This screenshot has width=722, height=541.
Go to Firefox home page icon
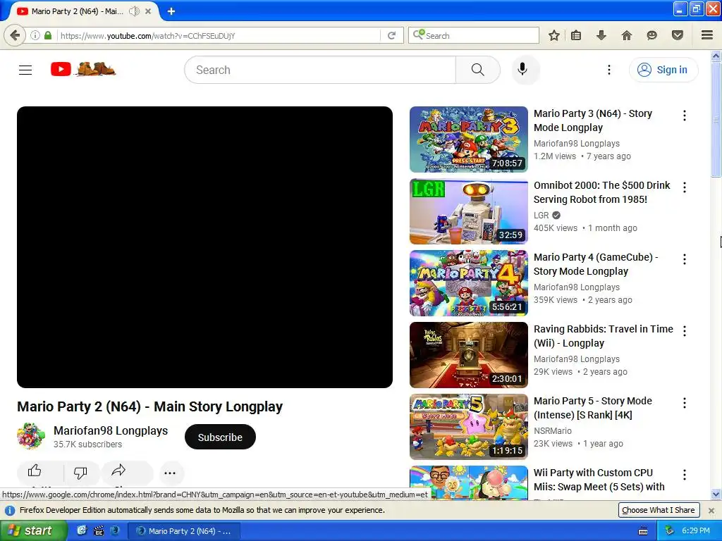coord(626,35)
